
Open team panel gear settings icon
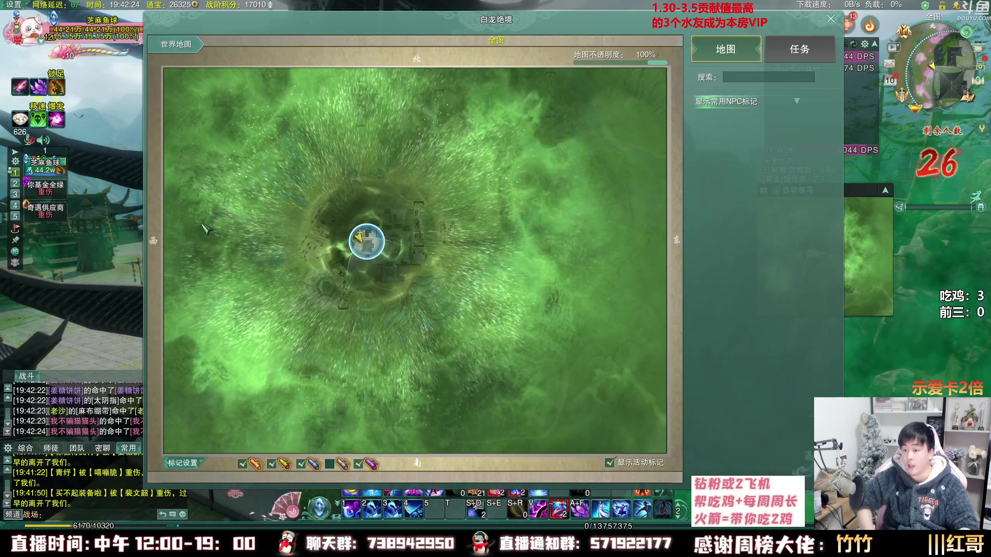point(15,161)
